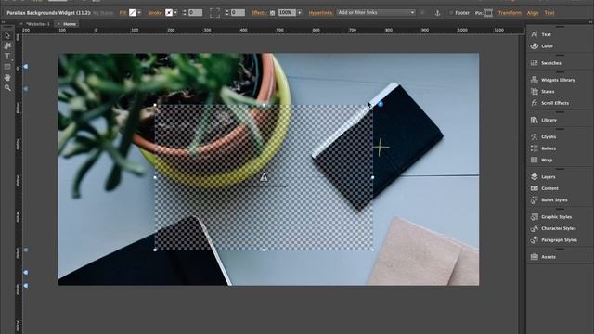Click the Pin position grid control
The image size is (594, 334).
(x=489, y=13)
